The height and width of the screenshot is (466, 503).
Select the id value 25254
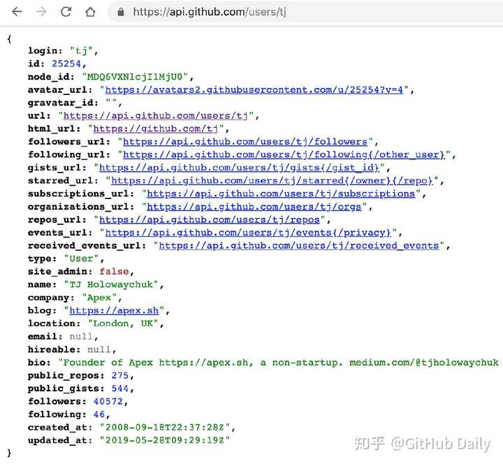coord(66,64)
